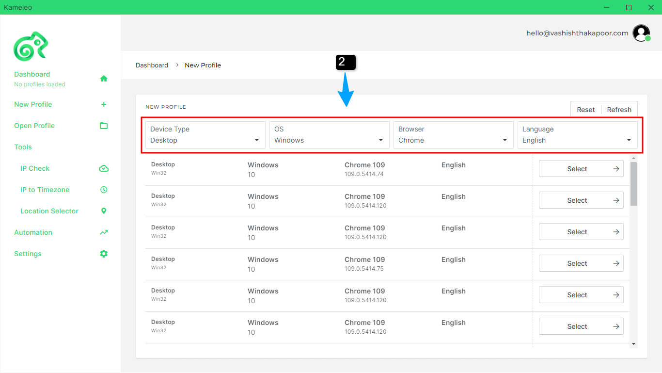
Task: Open the Tools menu item in sidebar
Action: 23,147
